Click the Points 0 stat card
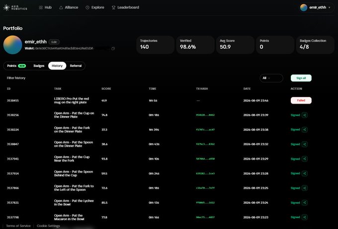 click(x=275, y=45)
